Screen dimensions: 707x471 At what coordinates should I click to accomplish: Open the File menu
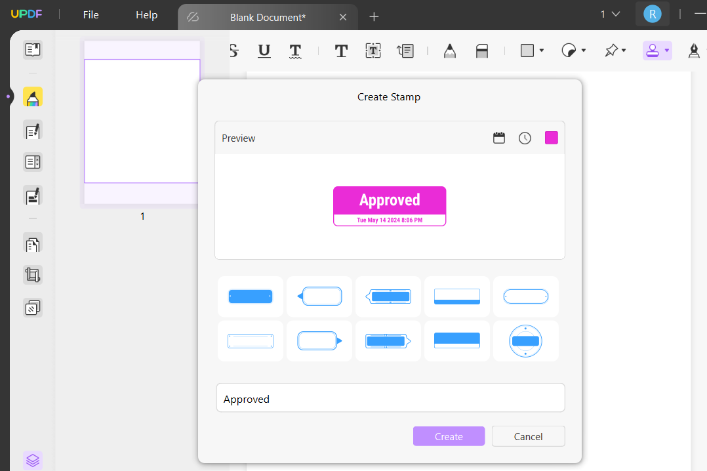coord(90,14)
